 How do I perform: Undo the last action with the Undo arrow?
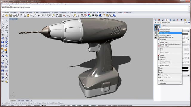pos(32,15)
